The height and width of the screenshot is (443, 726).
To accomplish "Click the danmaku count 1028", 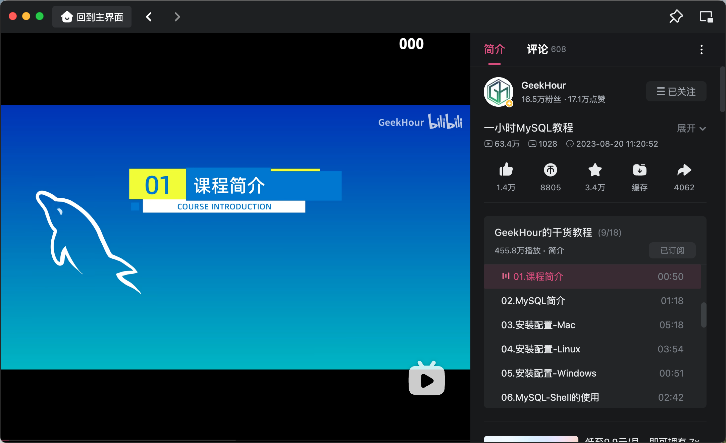I will [x=542, y=144].
